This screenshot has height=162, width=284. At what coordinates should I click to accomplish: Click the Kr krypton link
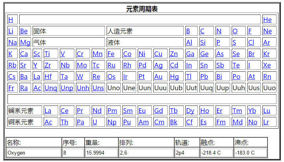click(x=266, y=54)
